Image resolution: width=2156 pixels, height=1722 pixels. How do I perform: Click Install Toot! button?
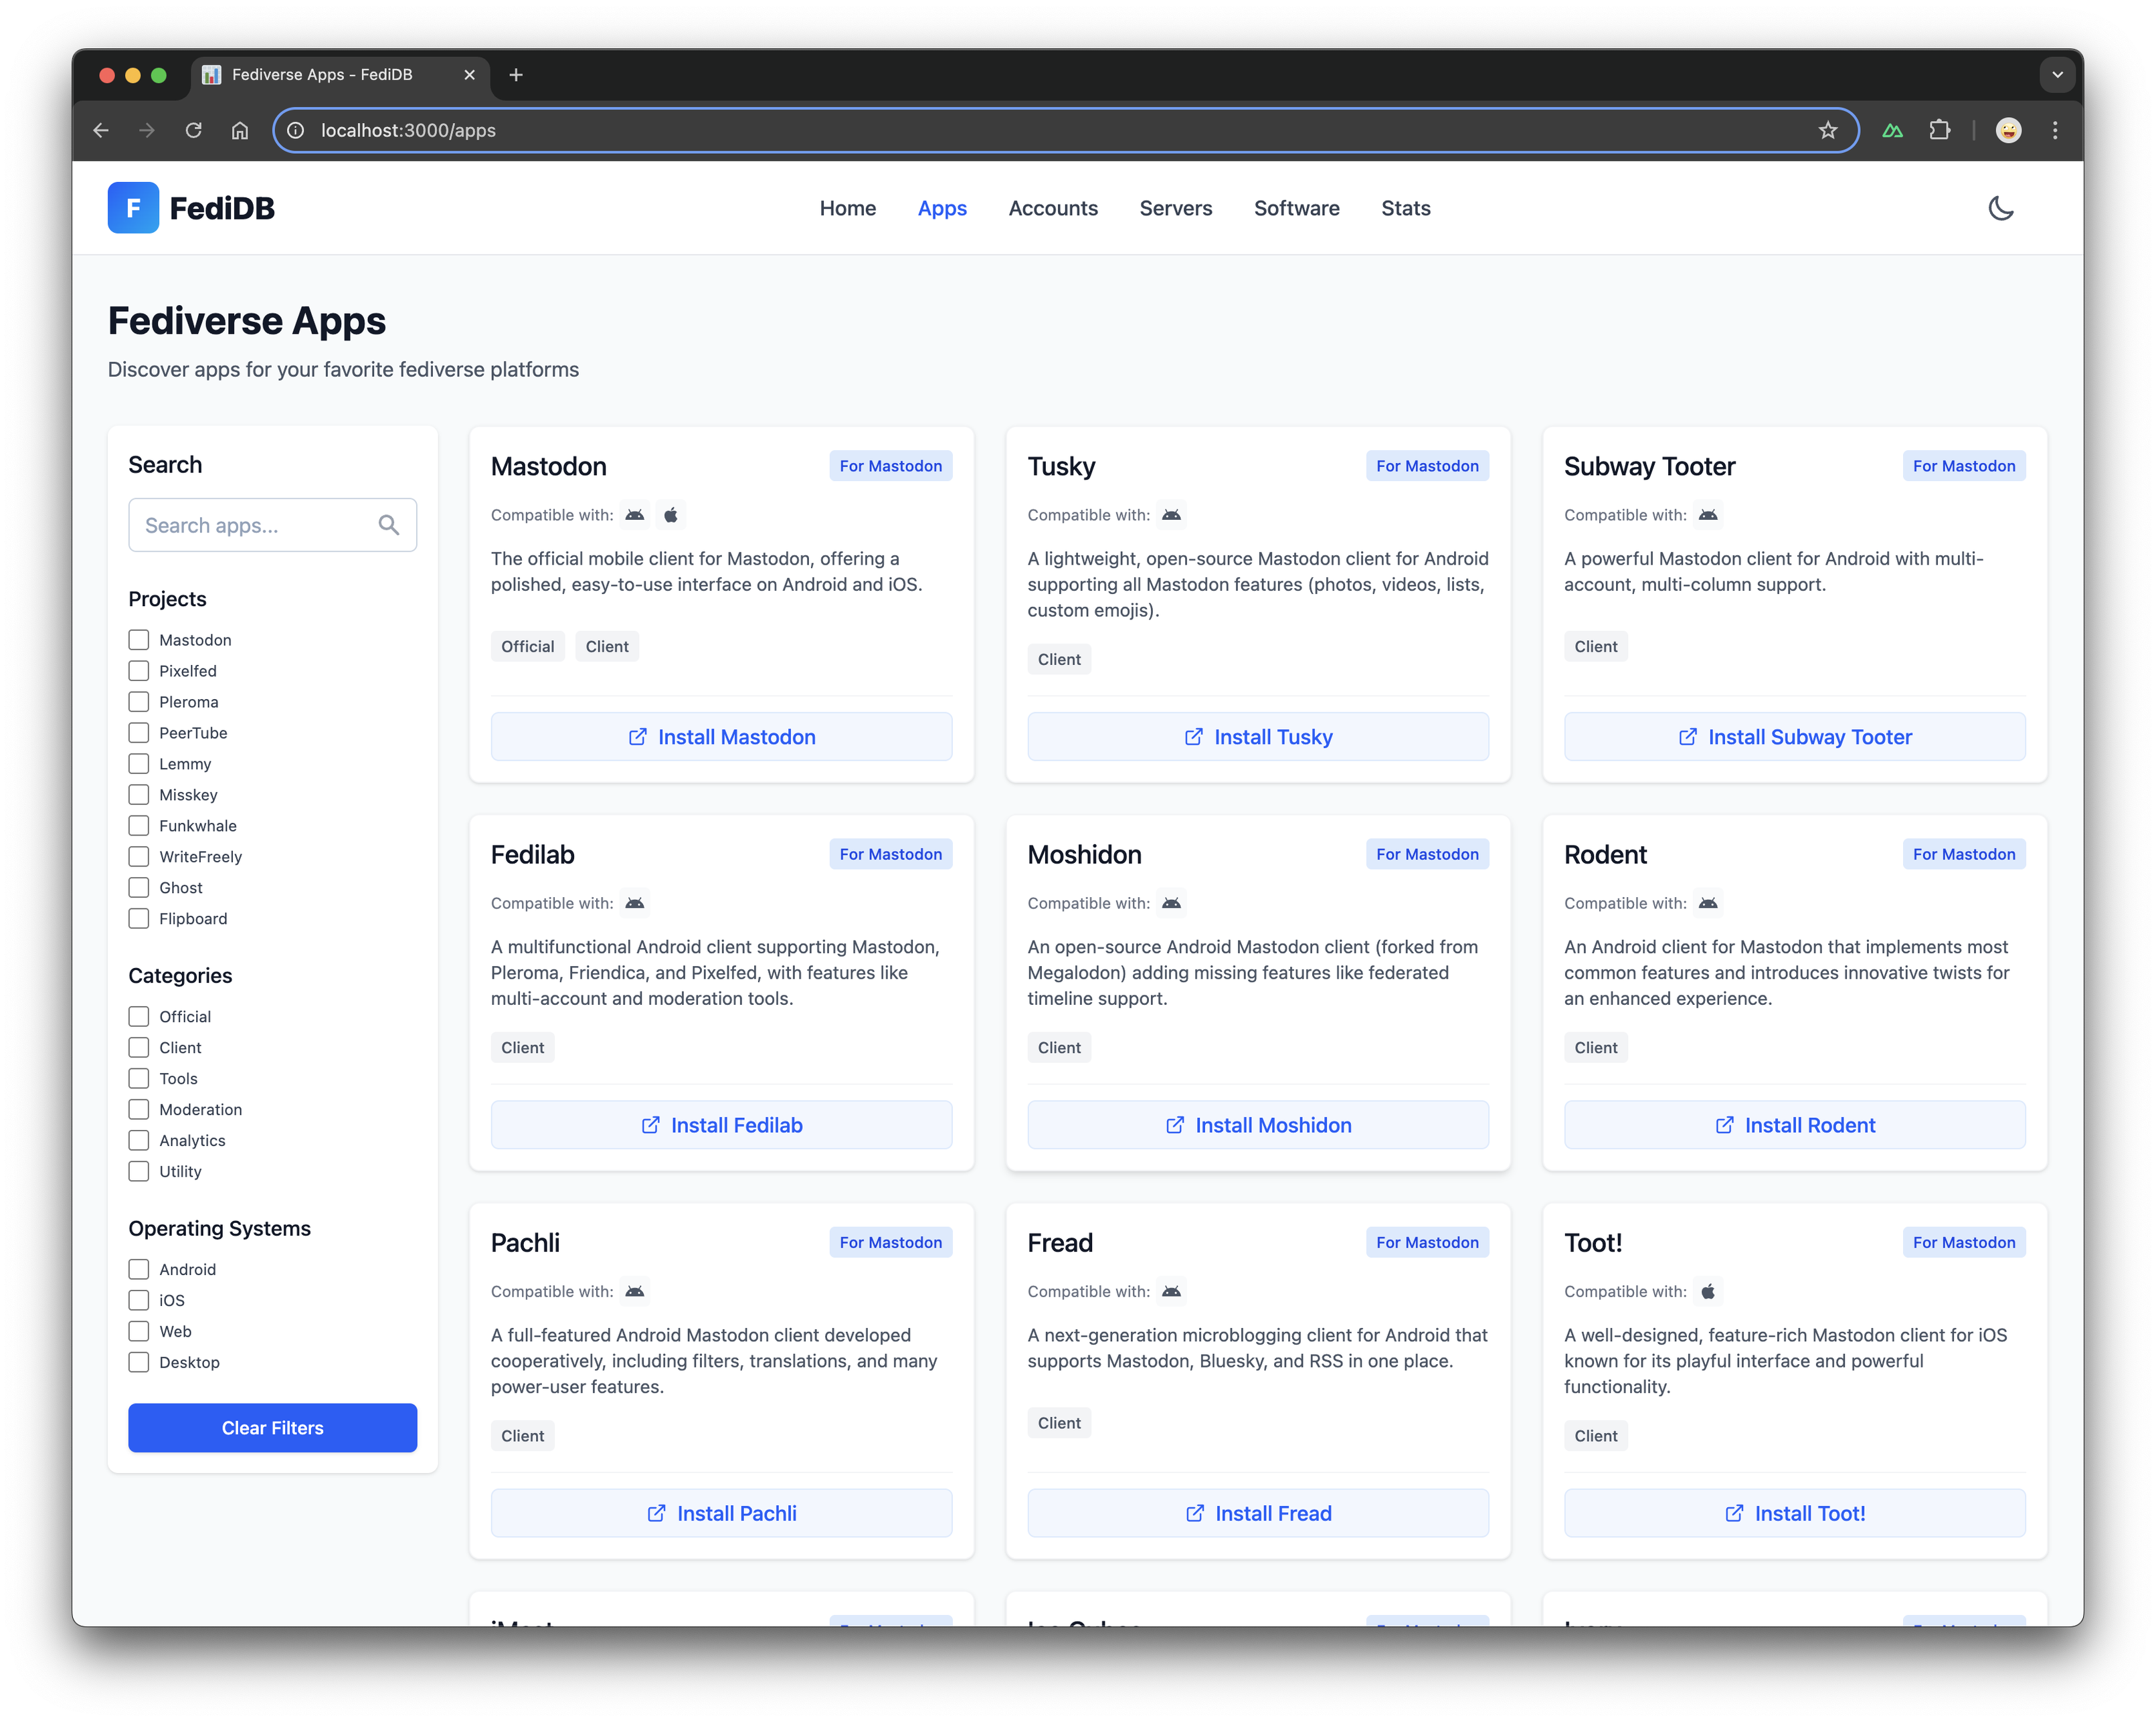point(1795,1513)
